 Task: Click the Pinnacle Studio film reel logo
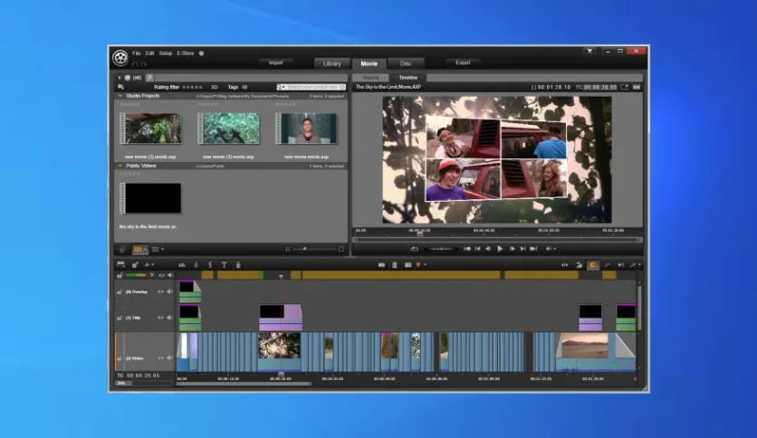pos(120,58)
